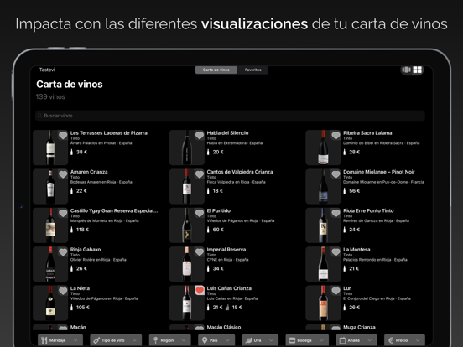Select the Imperial Reserva wine title
The width and height of the screenshot is (463, 347).
tap(226, 250)
